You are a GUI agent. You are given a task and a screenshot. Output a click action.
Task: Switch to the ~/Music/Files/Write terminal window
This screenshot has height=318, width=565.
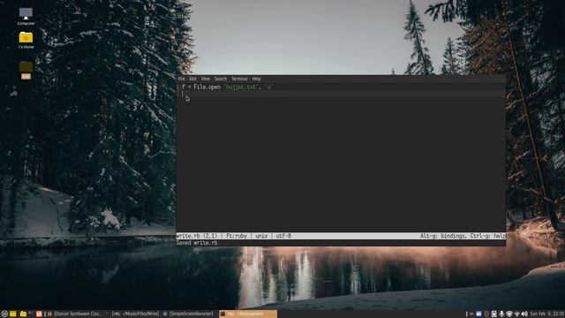click(135, 314)
